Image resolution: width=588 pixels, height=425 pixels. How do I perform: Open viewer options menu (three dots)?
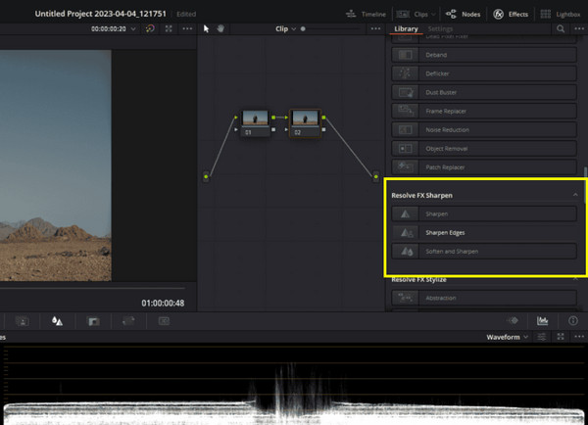(x=187, y=28)
